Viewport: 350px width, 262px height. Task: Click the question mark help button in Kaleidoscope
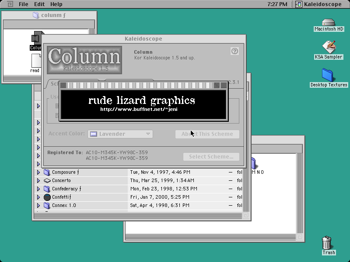point(234,51)
